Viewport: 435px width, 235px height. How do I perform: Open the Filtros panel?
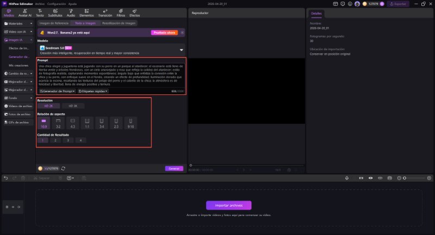pos(121,13)
